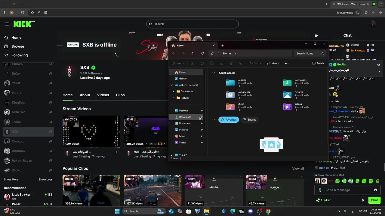The height and width of the screenshot is (216, 385).
Task: Play the 00:56 popular clip
Action: pyautogui.click(x=91, y=191)
